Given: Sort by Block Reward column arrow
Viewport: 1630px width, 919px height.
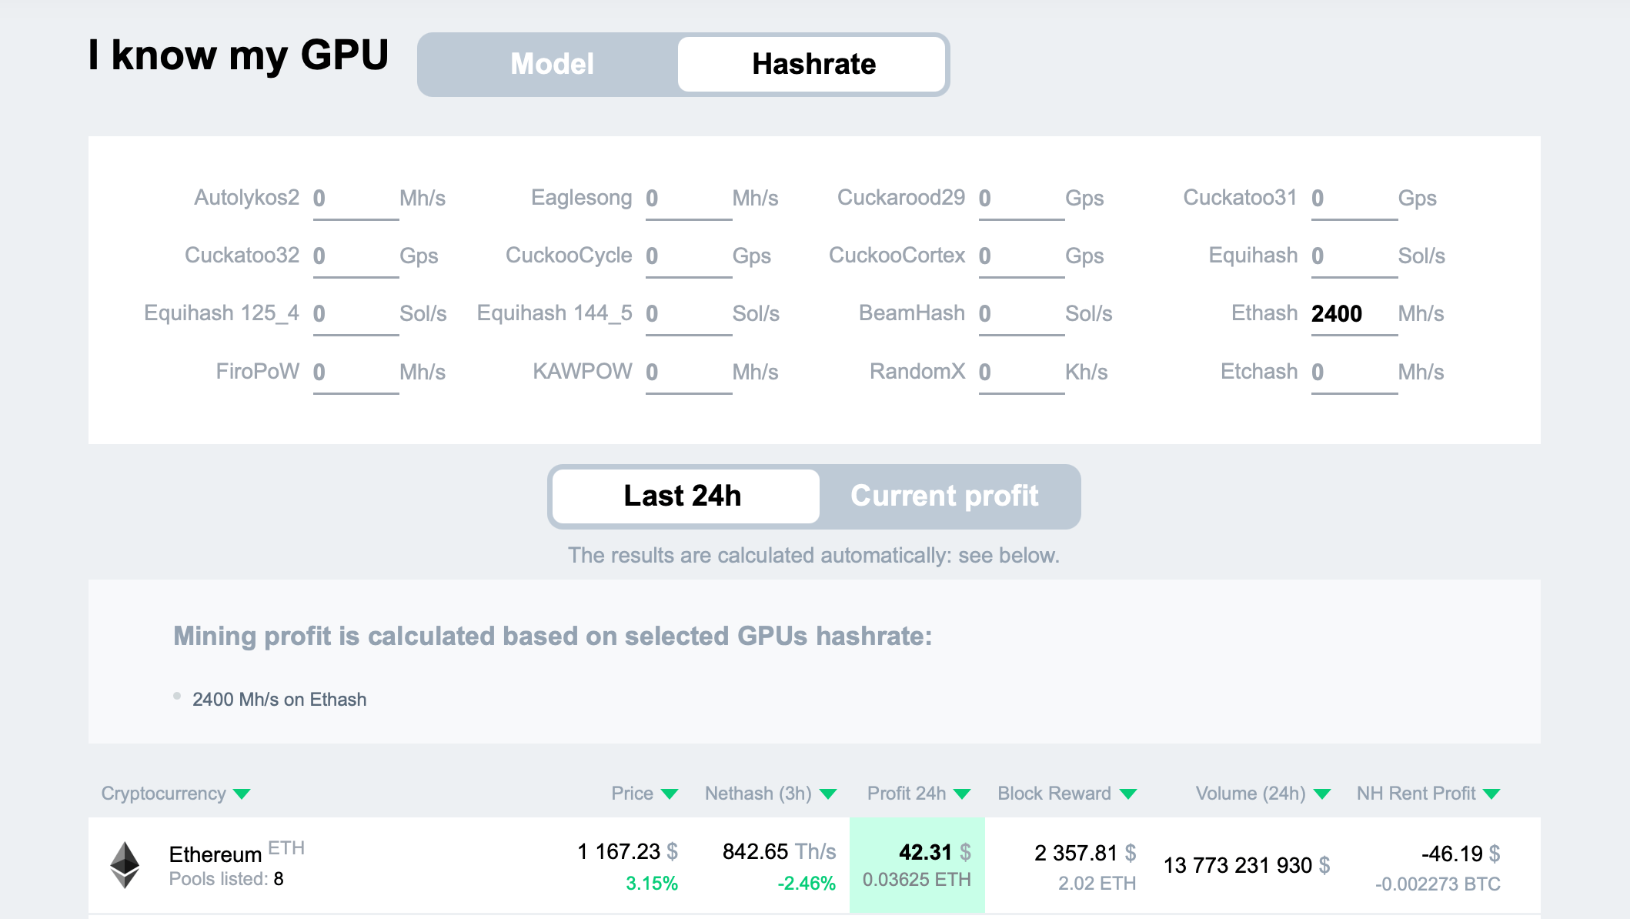Looking at the screenshot, I should click(x=1128, y=794).
